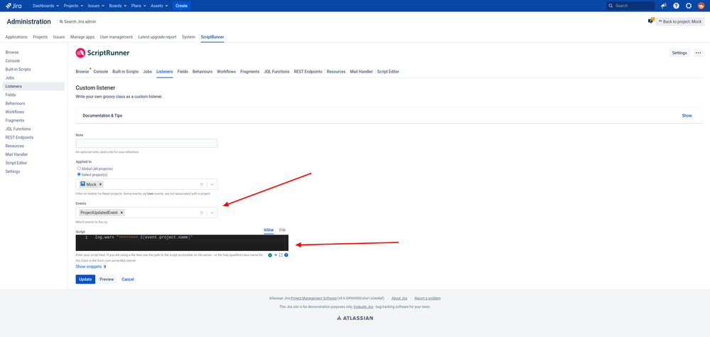Click inside the script code editor
Screen dimensions: 710x337
click(182, 242)
